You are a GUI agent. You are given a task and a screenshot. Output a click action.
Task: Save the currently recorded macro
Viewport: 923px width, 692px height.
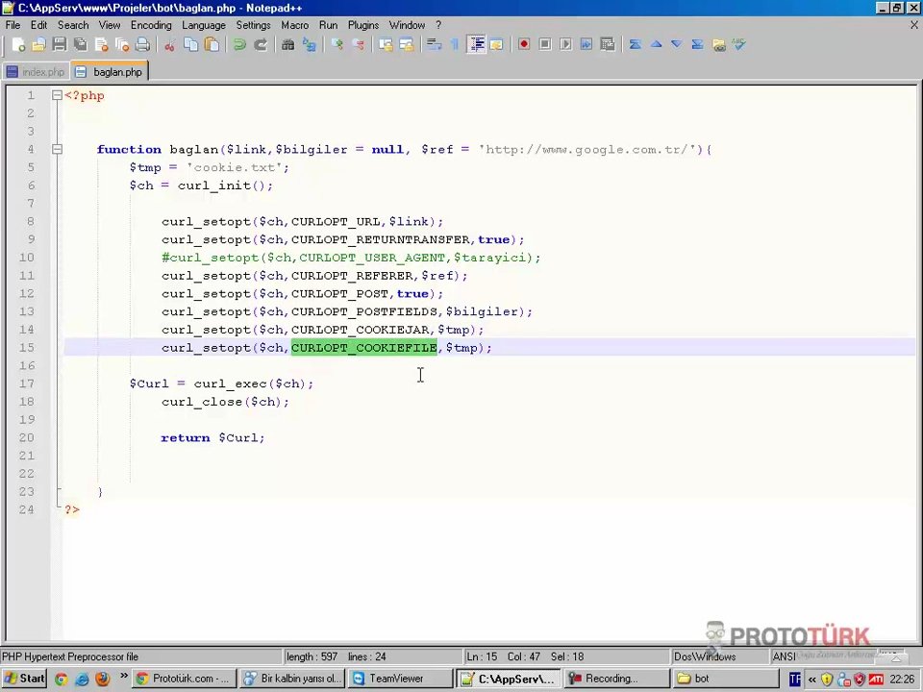[x=608, y=45]
